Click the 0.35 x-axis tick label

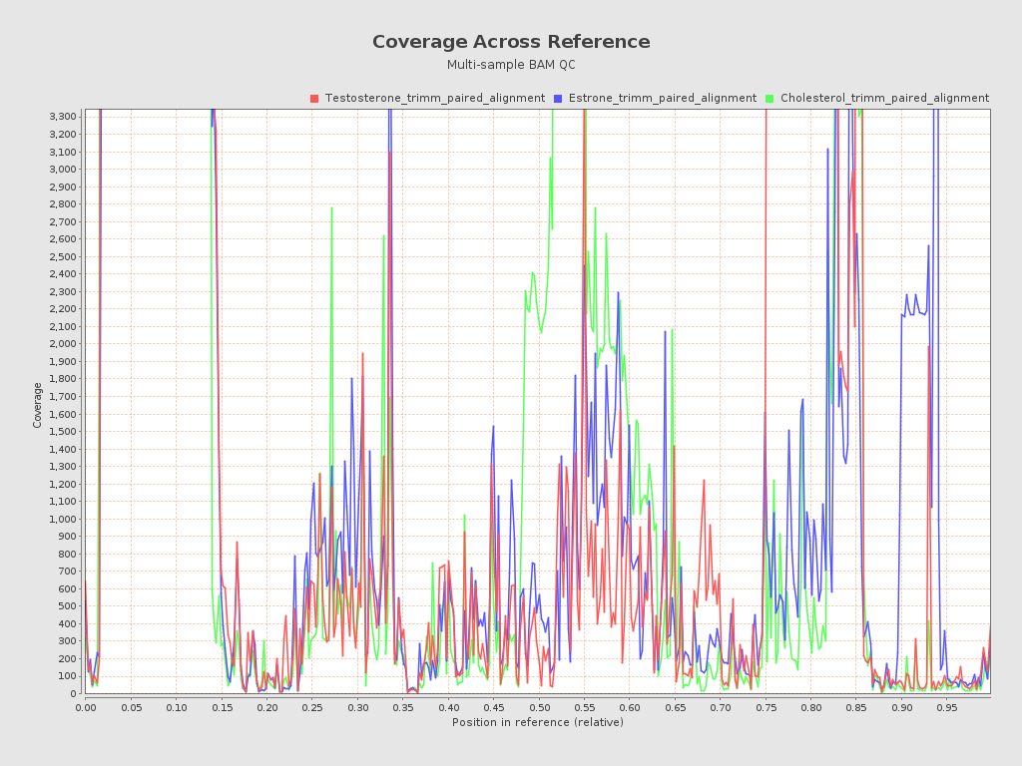(403, 707)
